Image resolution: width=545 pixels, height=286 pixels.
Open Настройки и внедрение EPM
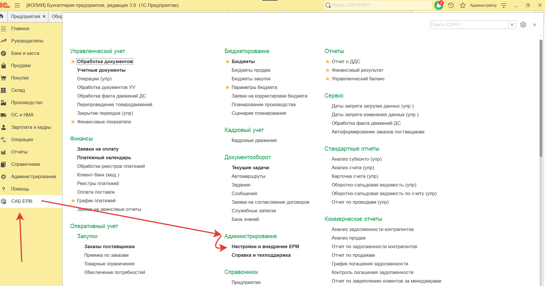click(265, 247)
